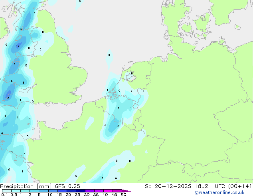Click the '[mm]' unit label
This screenshot has height=196, width=253.
[x=44, y=186]
